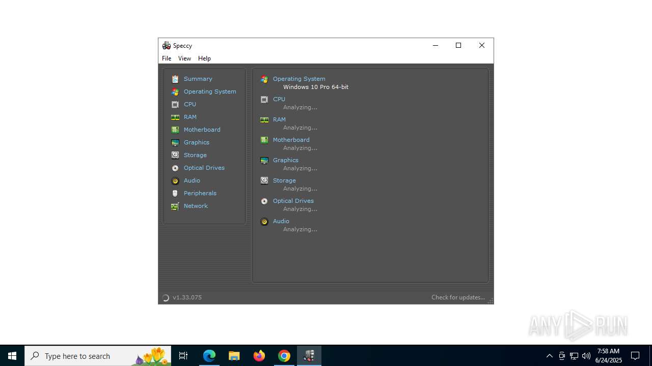
Task: Open the View menu
Action: tap(184, 58)
